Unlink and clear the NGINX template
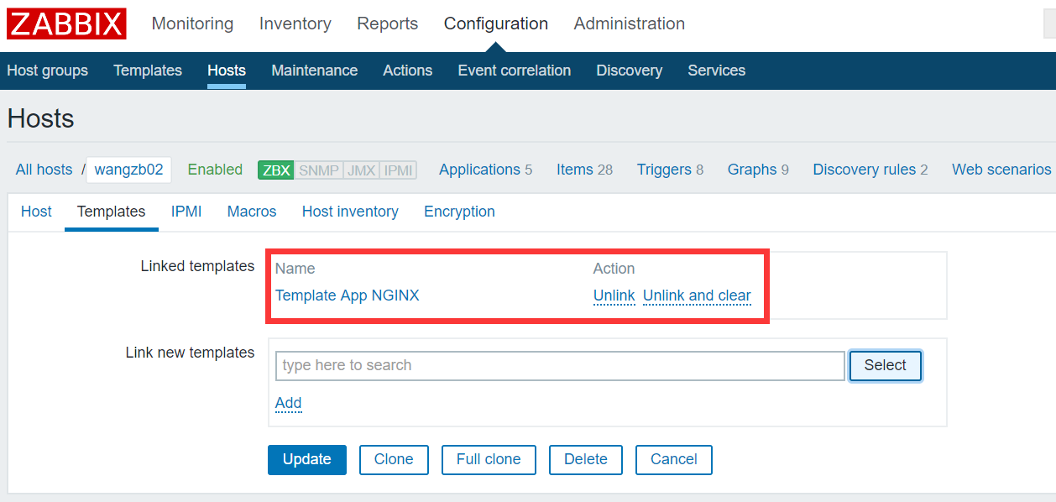The image size is (1056, 502). pos(697,295)
